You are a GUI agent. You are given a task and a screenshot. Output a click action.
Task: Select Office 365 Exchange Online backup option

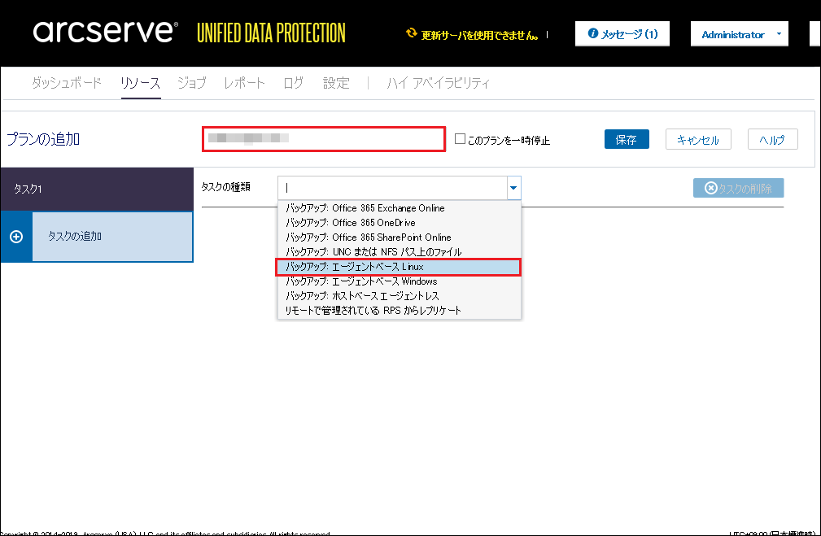tap(399, 207)
